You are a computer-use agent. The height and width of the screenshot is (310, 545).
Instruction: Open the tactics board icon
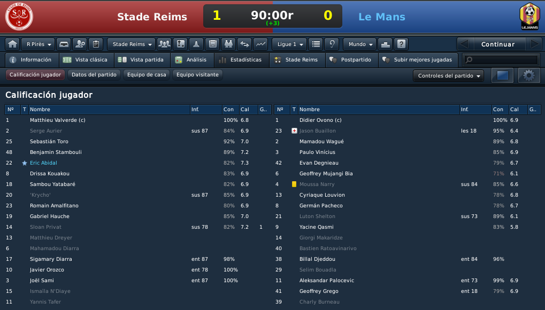pyautogui.click(x=180, y=44)
